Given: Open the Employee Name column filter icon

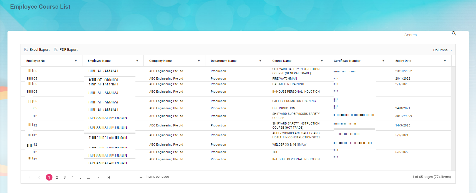Looking at the screenshot, I should 137,61.
